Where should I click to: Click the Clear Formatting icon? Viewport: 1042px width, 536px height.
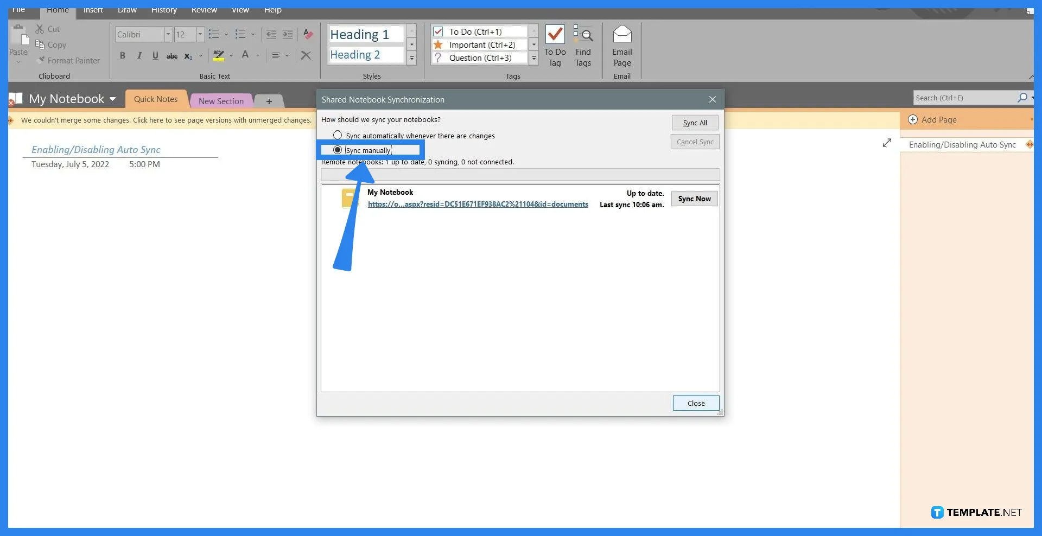pos(307,34)
